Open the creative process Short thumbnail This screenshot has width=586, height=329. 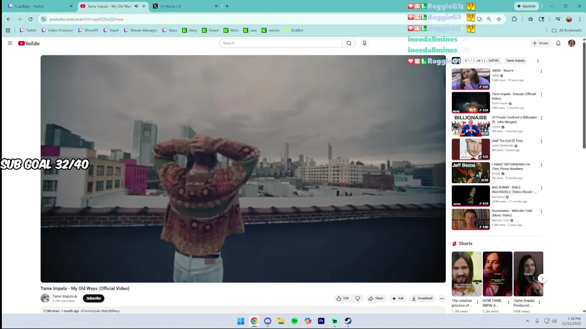(467, 274)
